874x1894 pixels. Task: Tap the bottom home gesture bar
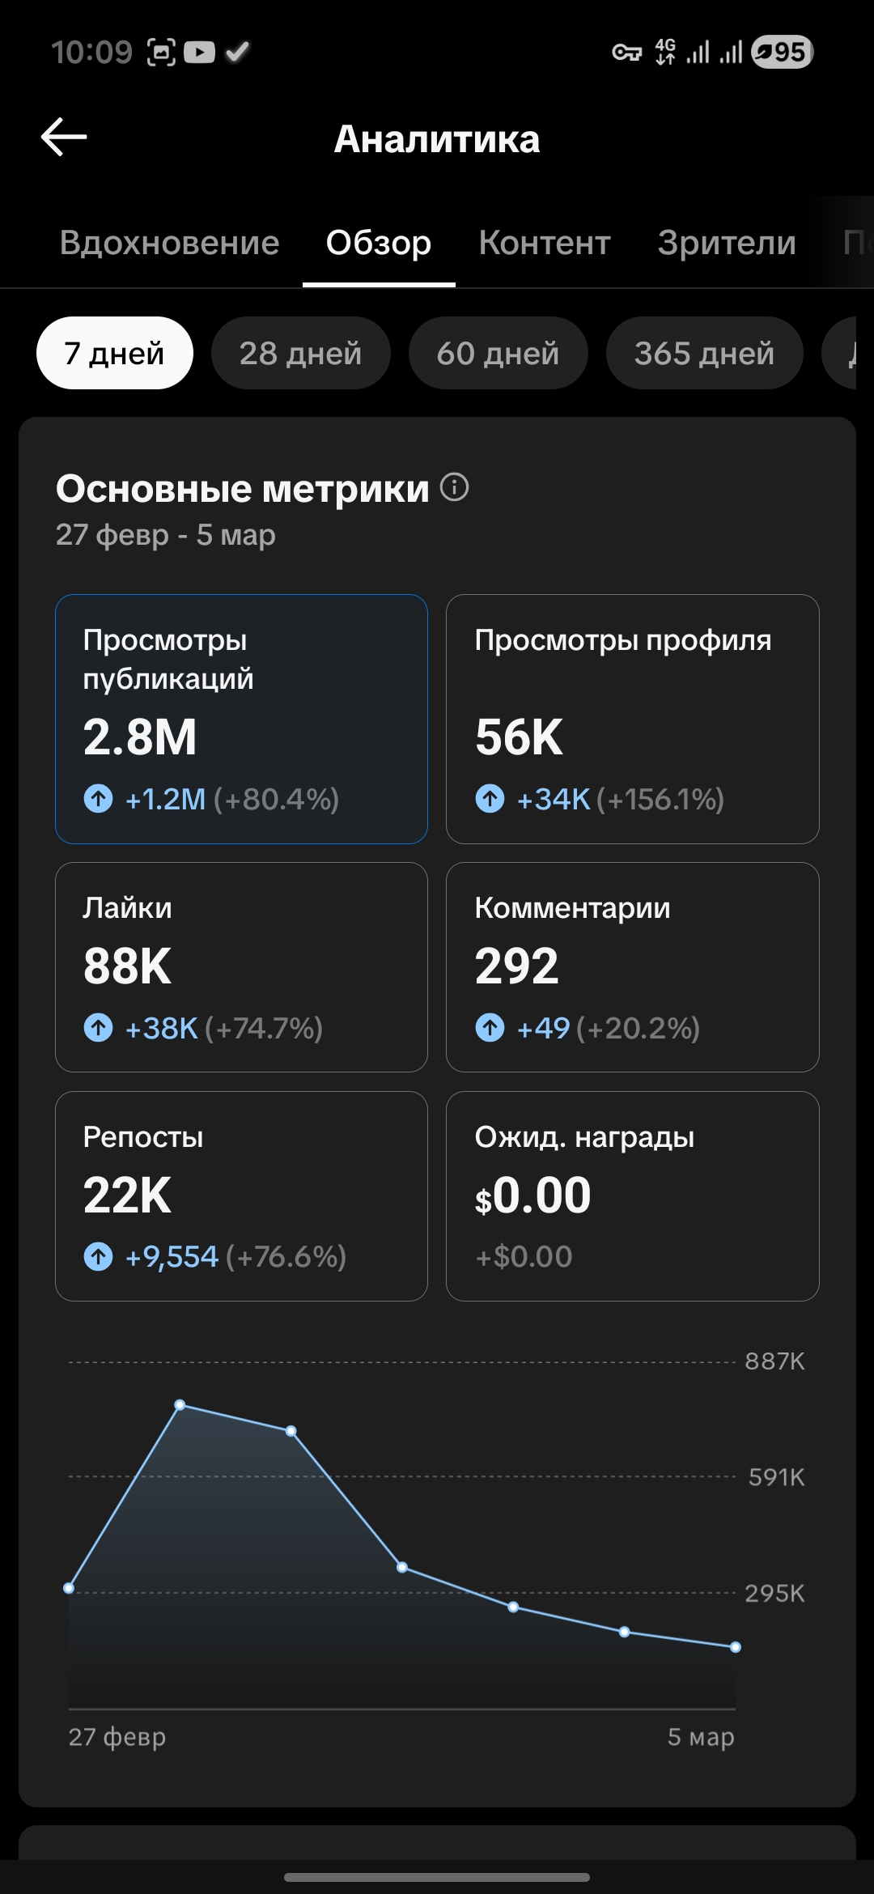click(437, 1877)
